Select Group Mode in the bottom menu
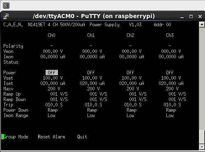The image size is (205, 152). pyautogui.click(x=16, y=137)
